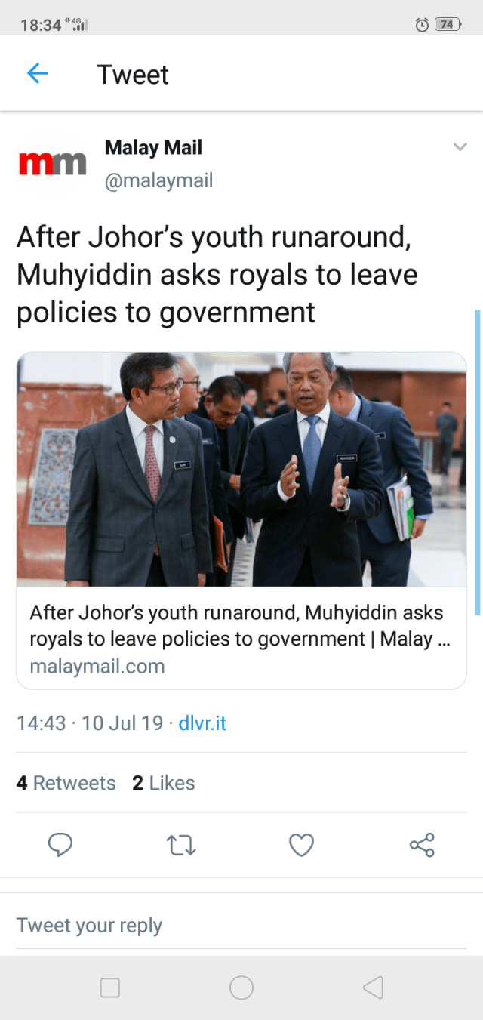Tap the Malay Mail account name
This screenshot has width=483, height=1020.
click(x=153, y=147)
